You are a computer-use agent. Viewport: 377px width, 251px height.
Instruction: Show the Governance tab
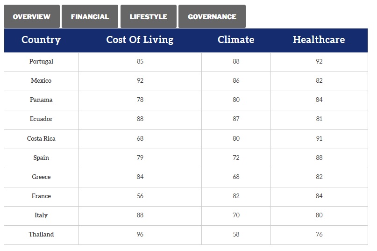coord(212,17)
